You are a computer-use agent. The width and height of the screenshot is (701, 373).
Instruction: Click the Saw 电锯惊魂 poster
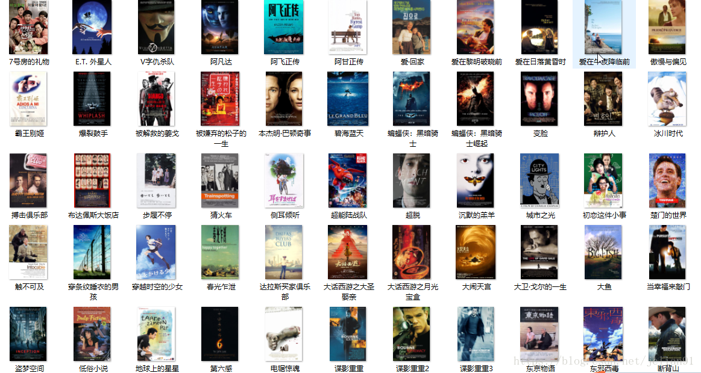coord(284,334)
